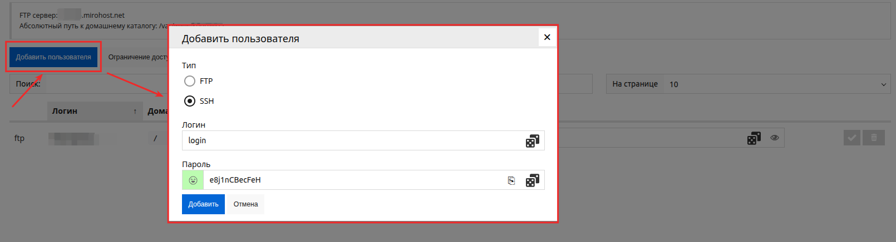Click into the Пароль text field

click(x=353, y=180)
